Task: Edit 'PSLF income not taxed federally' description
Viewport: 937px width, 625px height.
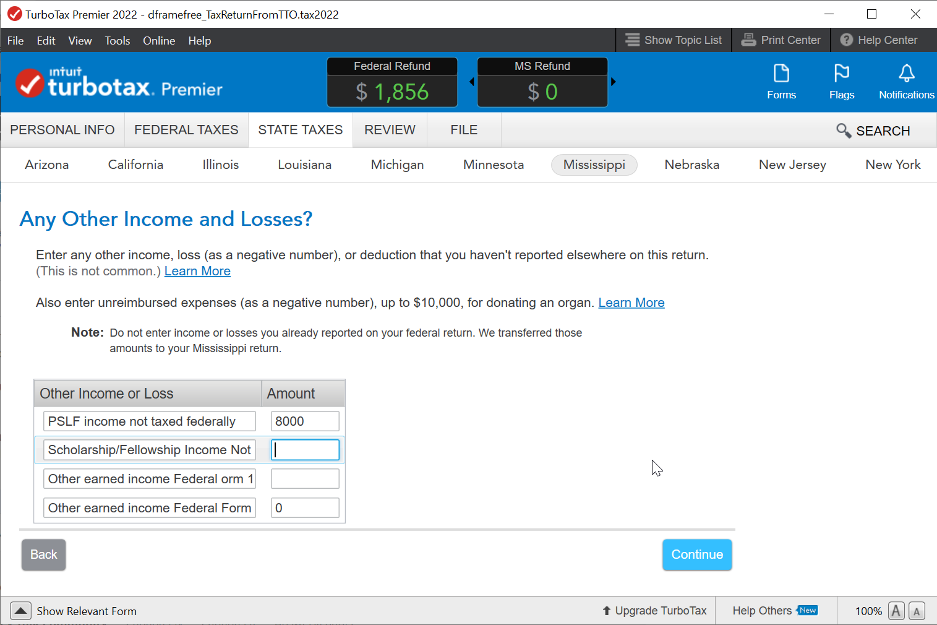Action: [x=150, y=421]
